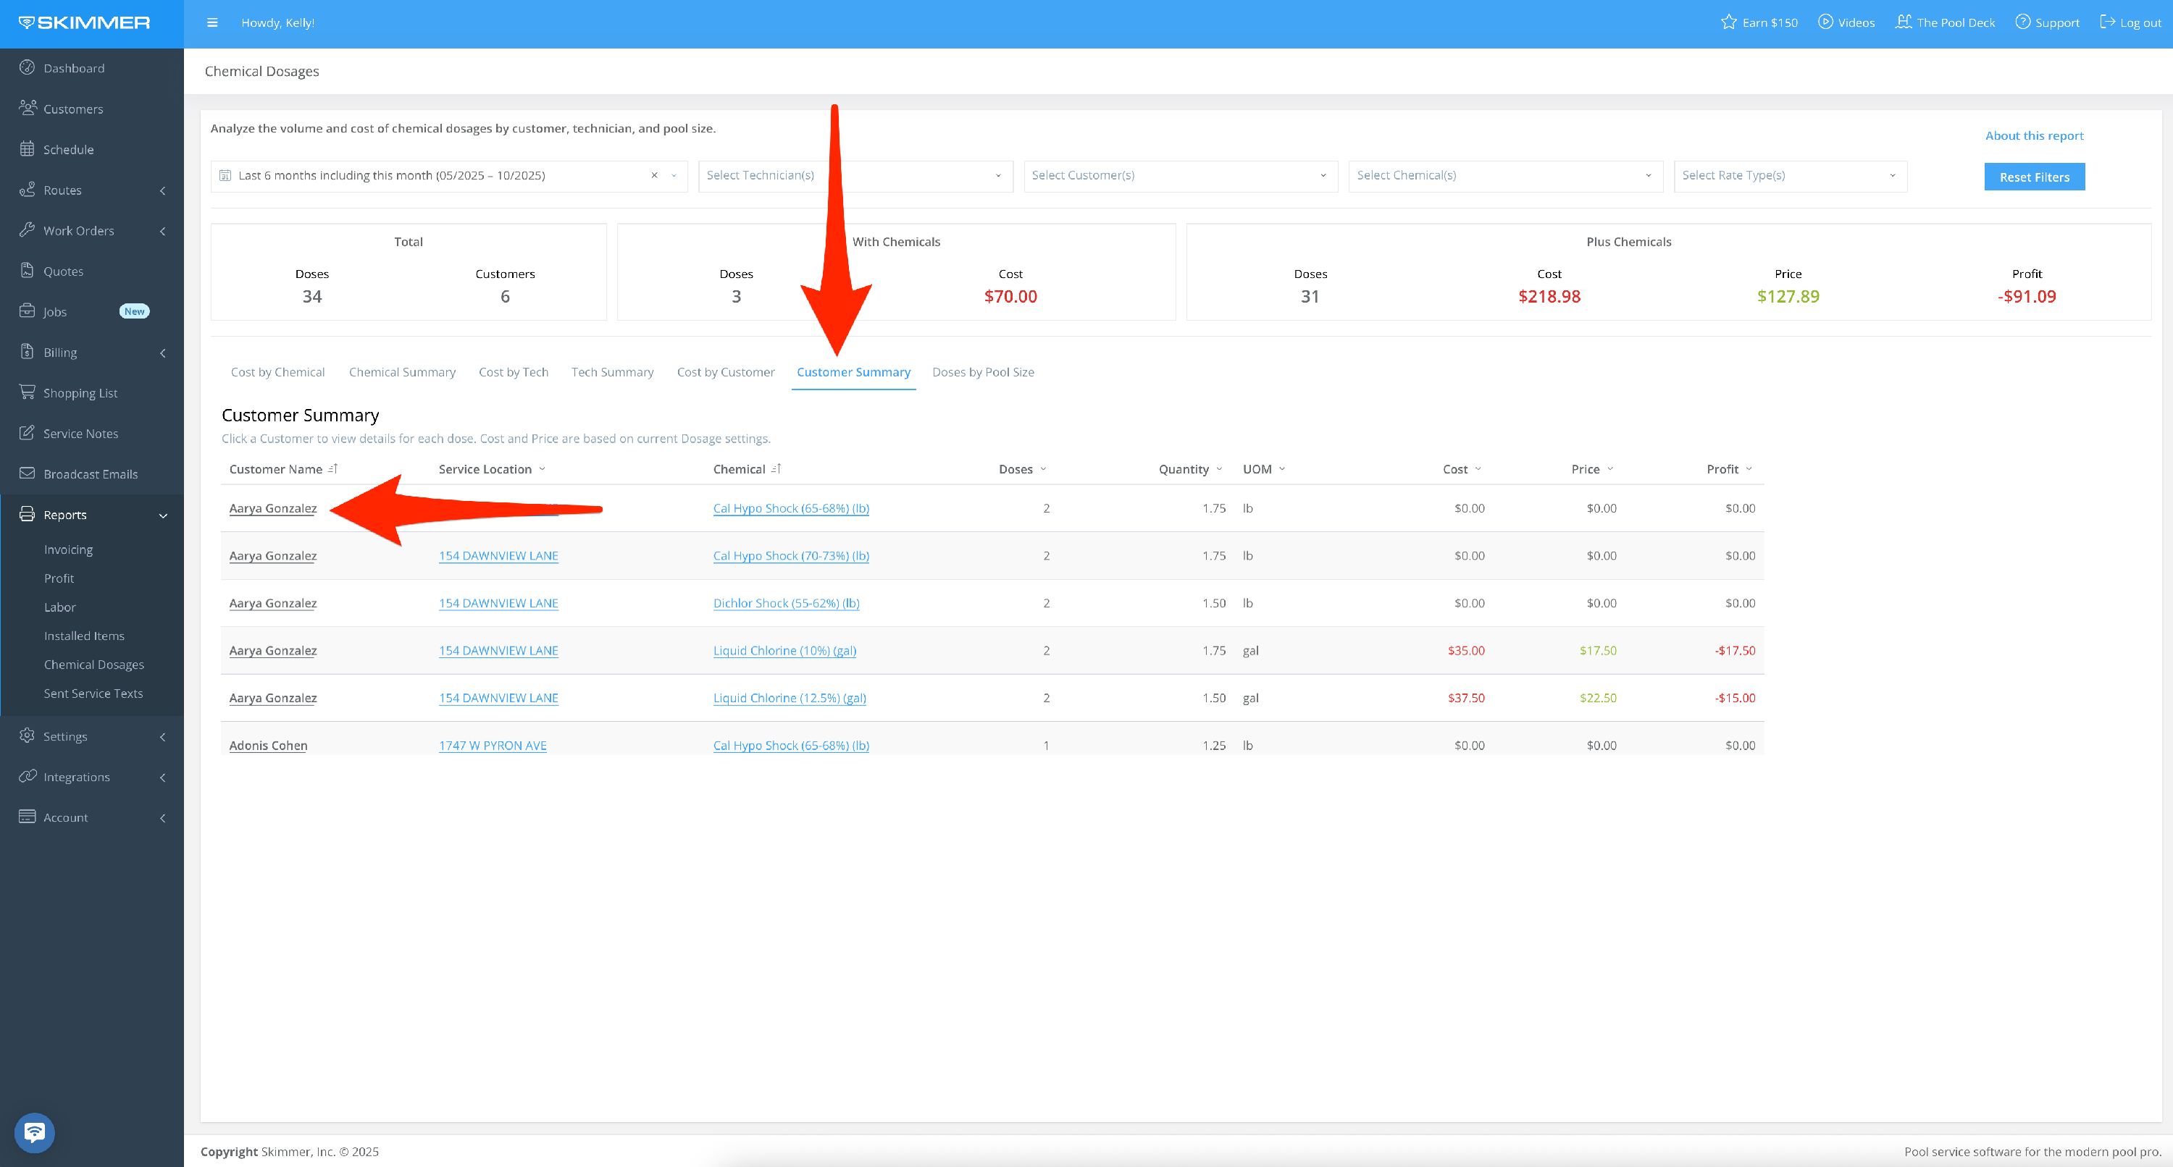Image resolution: width=2173 pixels, height=1167 pixels.
Task: Click the hamburger menu icon
Action: (212, 22)
